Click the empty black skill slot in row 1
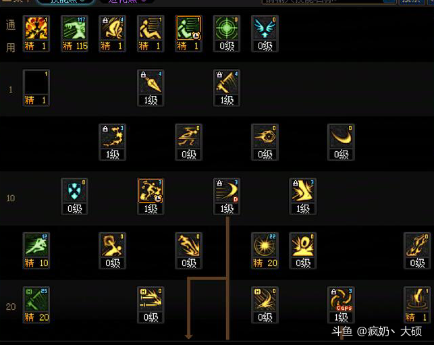Image resolution: width=434 pixels, height=345 pixels. click(36, 88)
